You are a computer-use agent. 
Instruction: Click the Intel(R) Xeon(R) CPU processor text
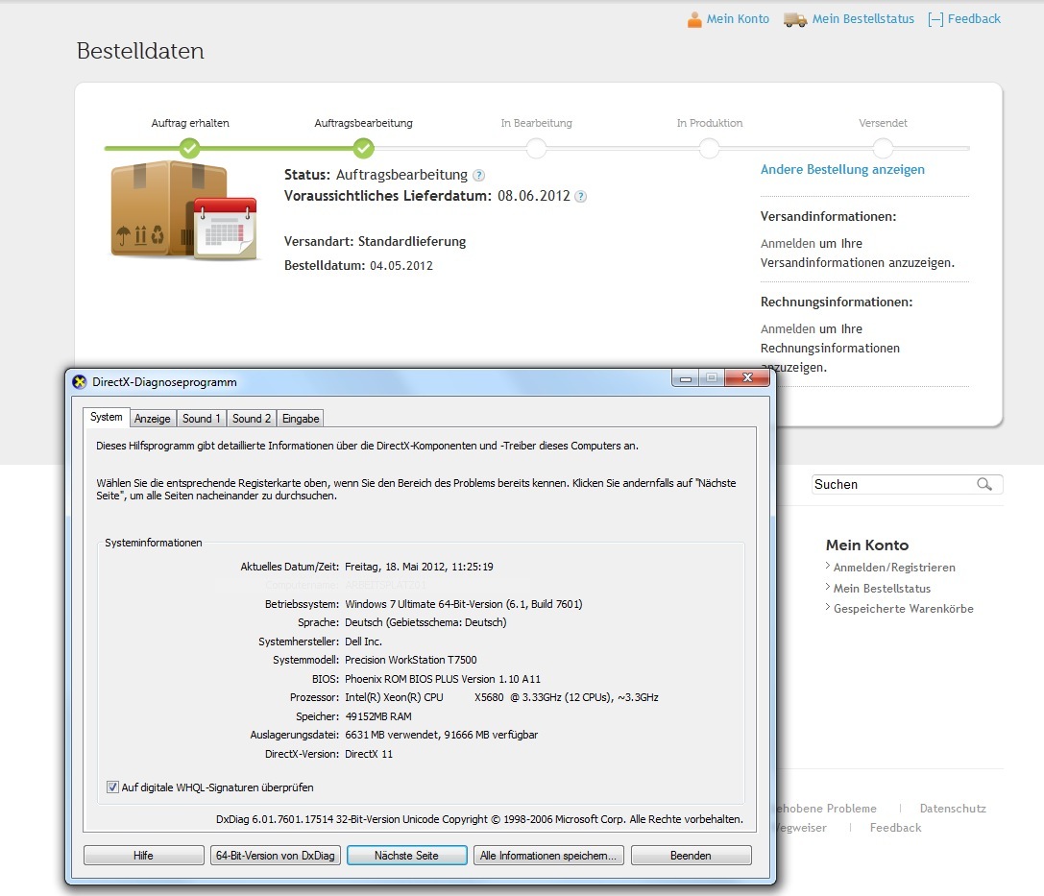394,697
